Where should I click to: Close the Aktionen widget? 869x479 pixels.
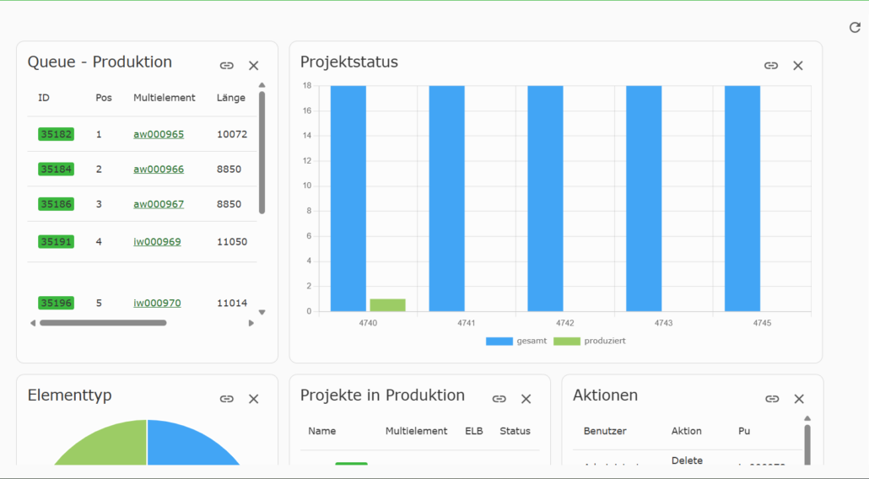click(799, 399)
